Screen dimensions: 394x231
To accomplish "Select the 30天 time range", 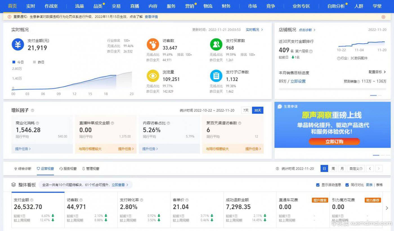I will 258,110.
